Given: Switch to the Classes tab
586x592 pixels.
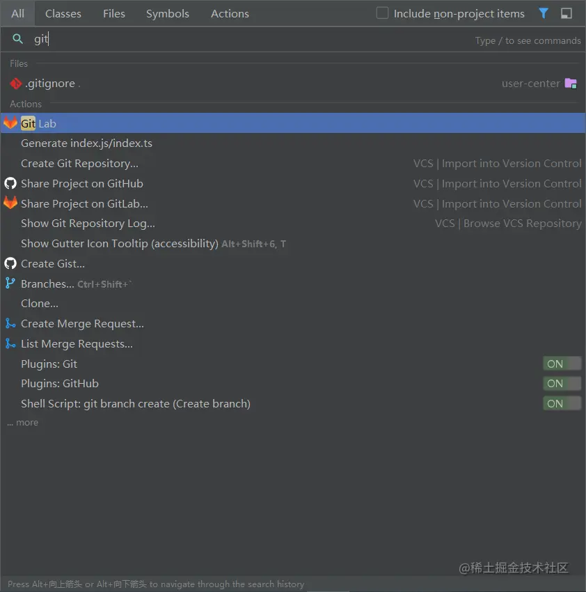Looking at the screenshot, I should [63, 14].
